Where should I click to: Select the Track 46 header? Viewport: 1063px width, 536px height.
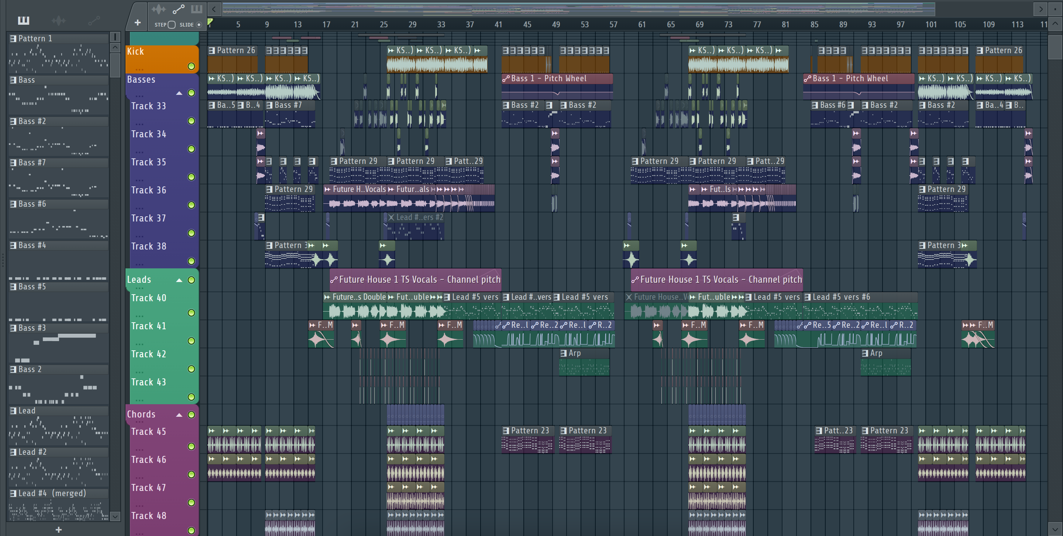(x=164, y=467)
